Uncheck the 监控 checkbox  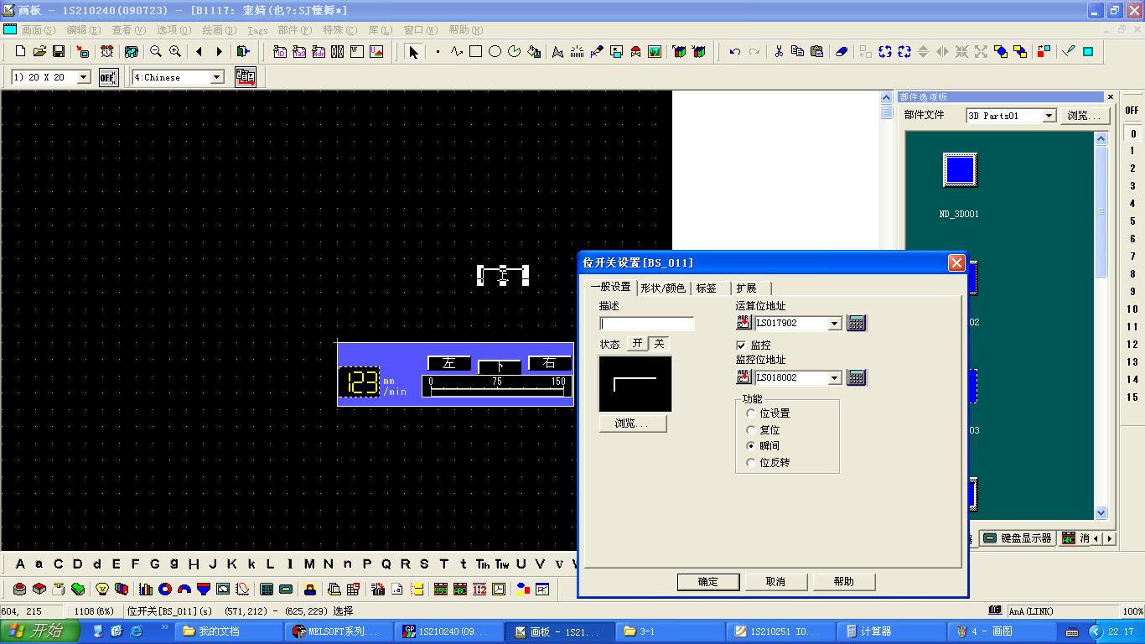[741, 345]
